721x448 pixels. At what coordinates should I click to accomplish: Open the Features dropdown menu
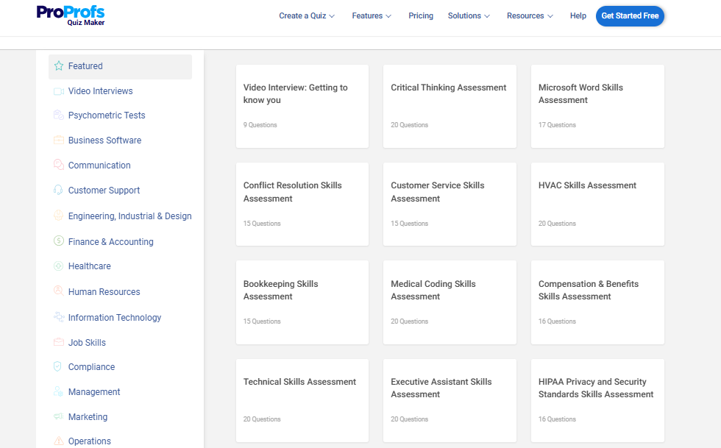point(372,15)
